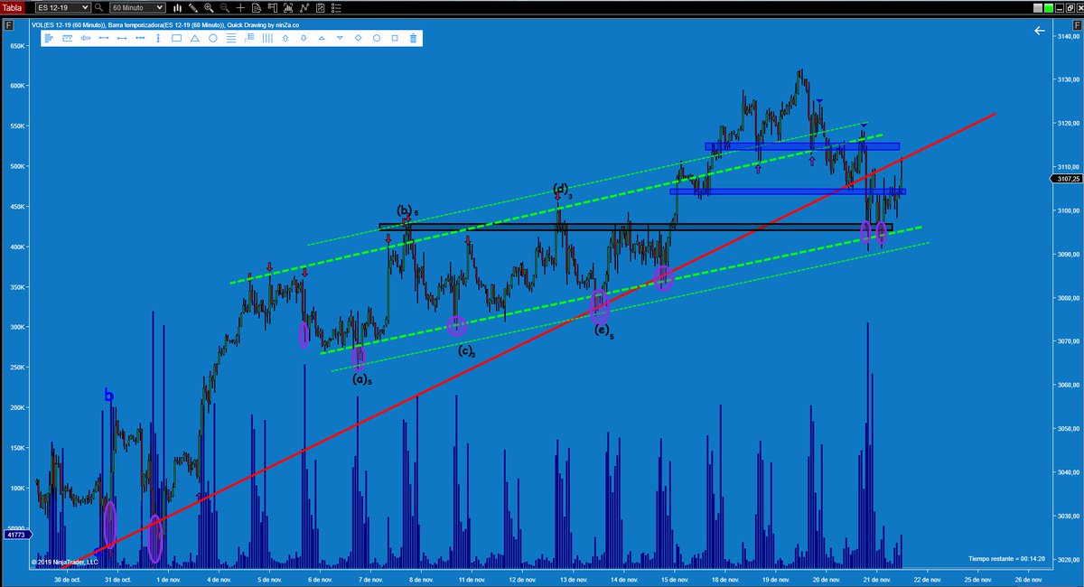Click the blue 'b' wave label
Viewport: 1084px width, 587px height.
tap(108, 396)
